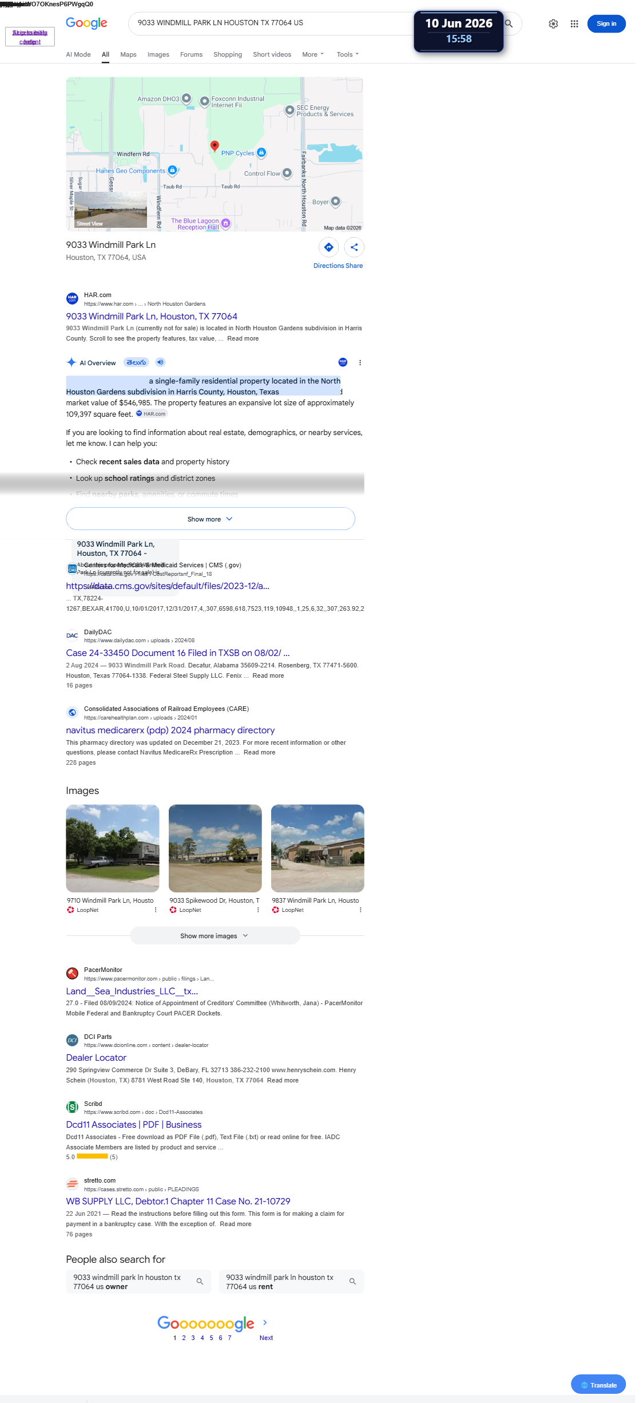The image size is (643, 1403).
Task: Open 9033 Windmill Park Ln HAR.com result
Action: pyautogui.click(x=152, y=316)
